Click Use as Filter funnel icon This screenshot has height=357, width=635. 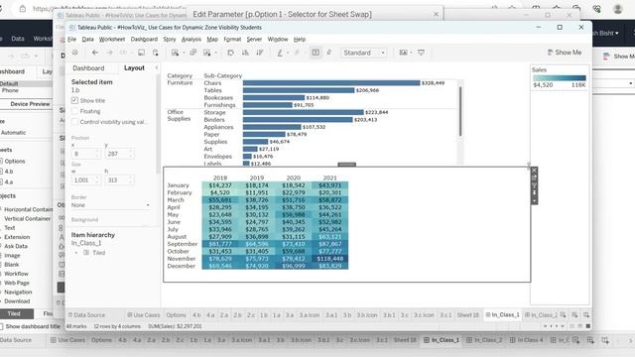tap(534, 185)
